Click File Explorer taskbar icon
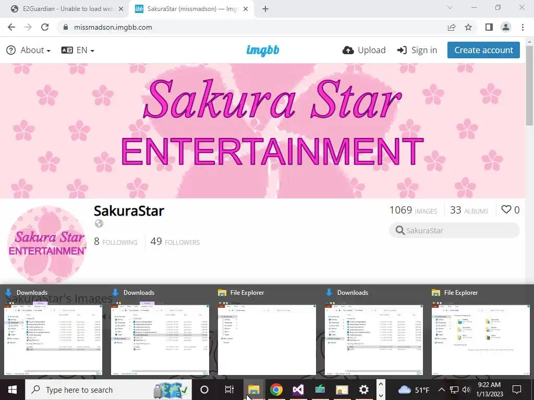Image resolution: width=534 pixels, height=400 pixels. click(254, 390)
